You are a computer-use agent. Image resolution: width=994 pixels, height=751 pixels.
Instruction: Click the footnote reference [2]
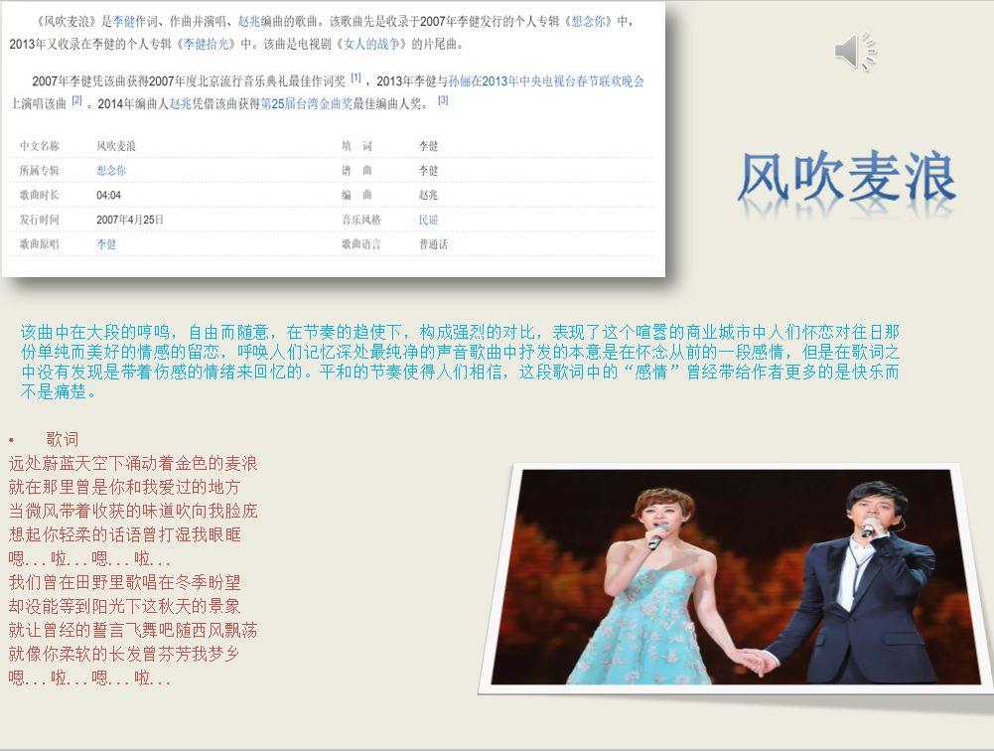click(x=76, y=100)
